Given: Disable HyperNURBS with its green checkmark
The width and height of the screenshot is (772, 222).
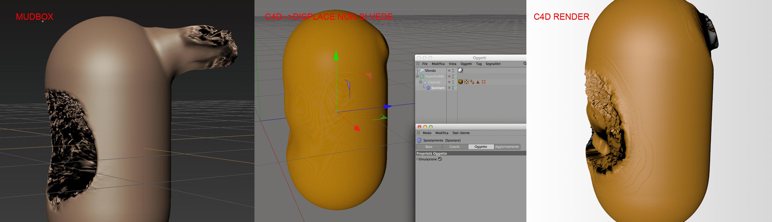Looking at the screenshot, I should 455,77.
